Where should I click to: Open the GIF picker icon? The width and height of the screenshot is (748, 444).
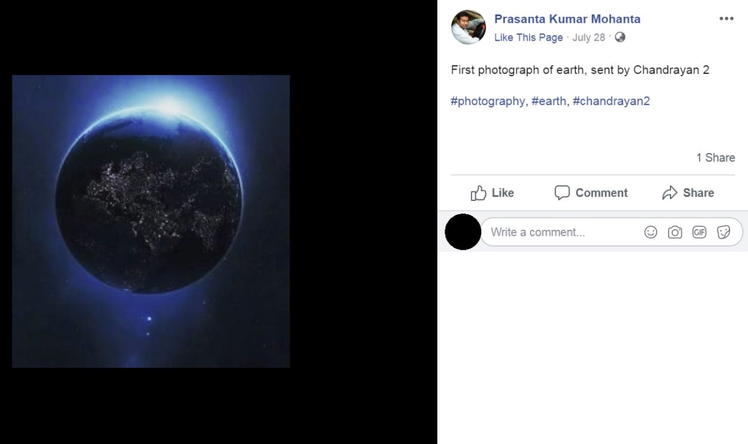[x=699, y=232]
